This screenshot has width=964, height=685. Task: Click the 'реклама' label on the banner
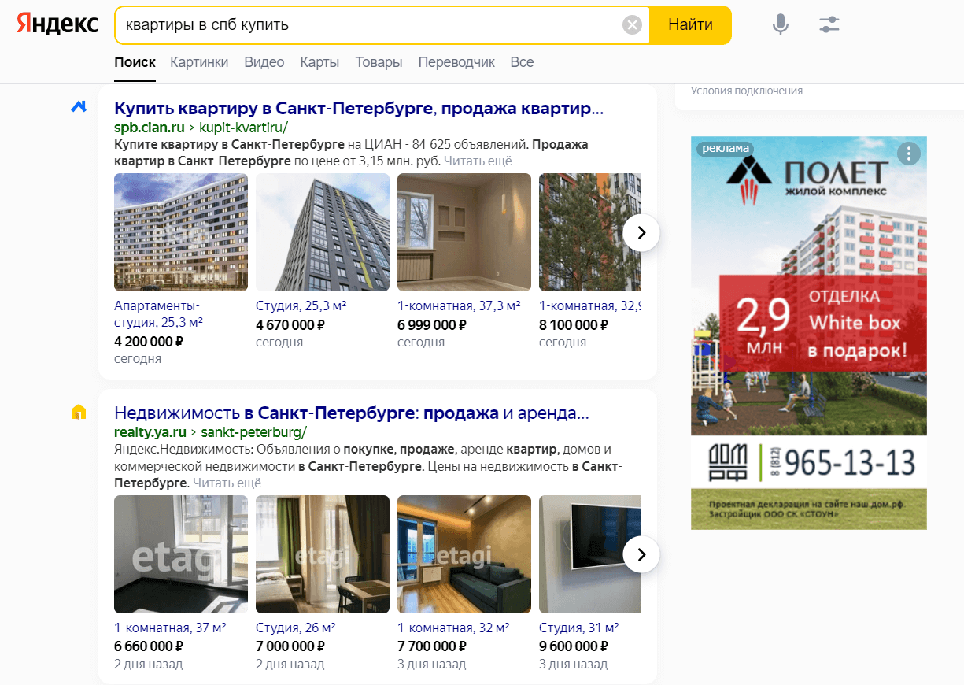(724, 148)
